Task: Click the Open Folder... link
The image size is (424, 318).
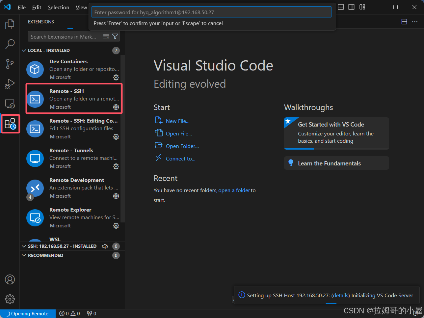Action: (182, 146)
